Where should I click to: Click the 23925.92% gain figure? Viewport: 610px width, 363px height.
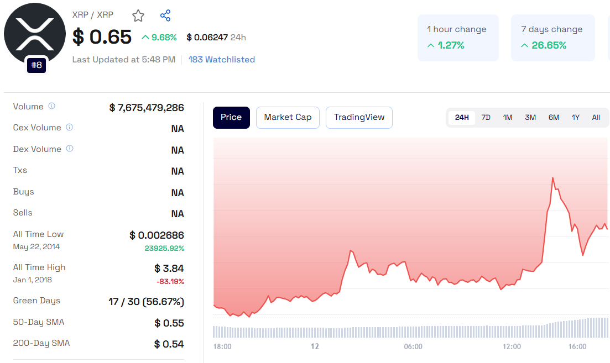[x=164, y=248]
